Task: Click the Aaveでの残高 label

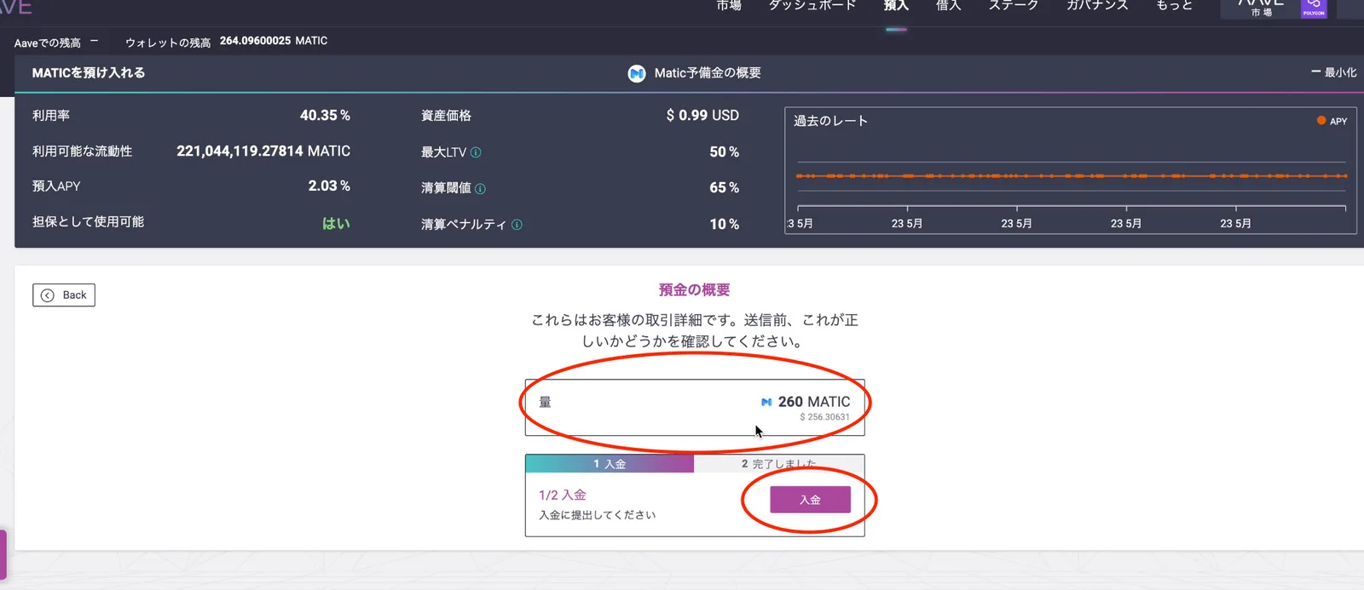Action: [48, 43]
